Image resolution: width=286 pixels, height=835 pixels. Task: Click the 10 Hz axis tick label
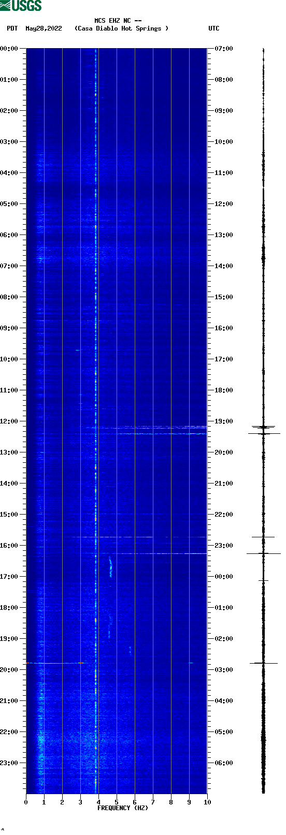[x=207, y=802]
